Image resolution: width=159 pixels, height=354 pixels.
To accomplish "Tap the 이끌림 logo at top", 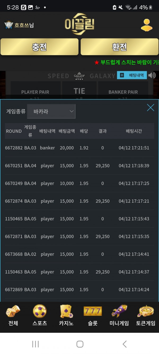I will [x=79, y=24].
